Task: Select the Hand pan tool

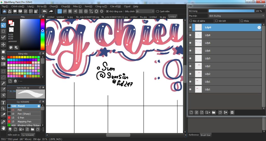Action: [x=3, y=128]
